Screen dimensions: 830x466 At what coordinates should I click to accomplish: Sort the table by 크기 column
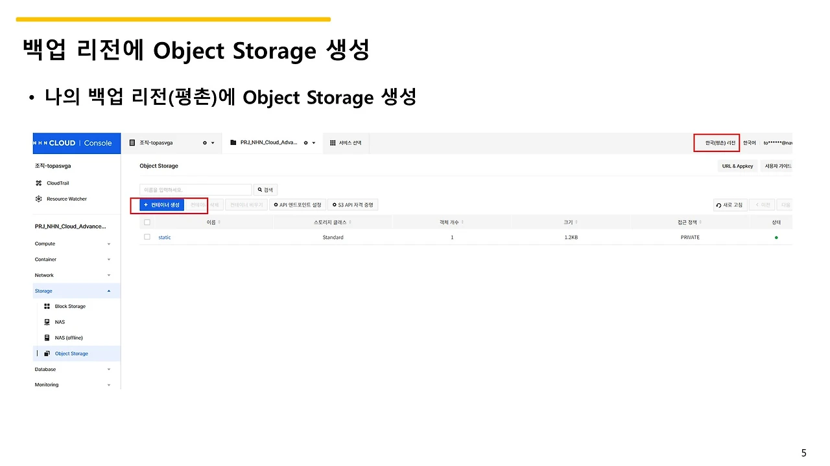[570, 222]
